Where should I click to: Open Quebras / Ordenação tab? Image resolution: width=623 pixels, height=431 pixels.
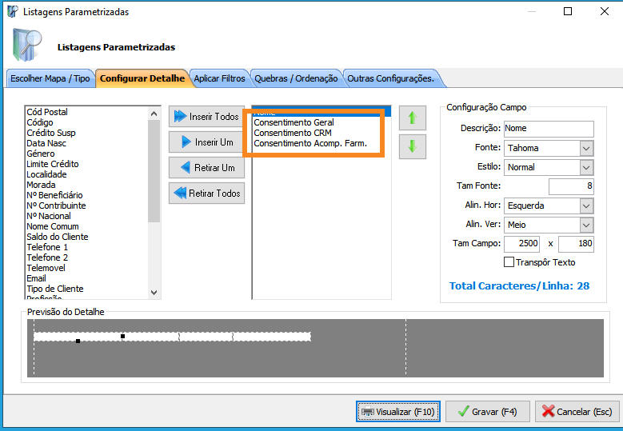pos(296,78)
